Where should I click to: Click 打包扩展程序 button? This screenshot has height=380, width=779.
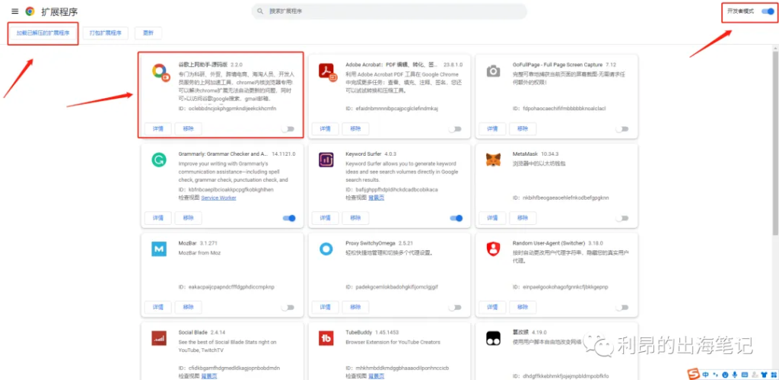[105, 33]
